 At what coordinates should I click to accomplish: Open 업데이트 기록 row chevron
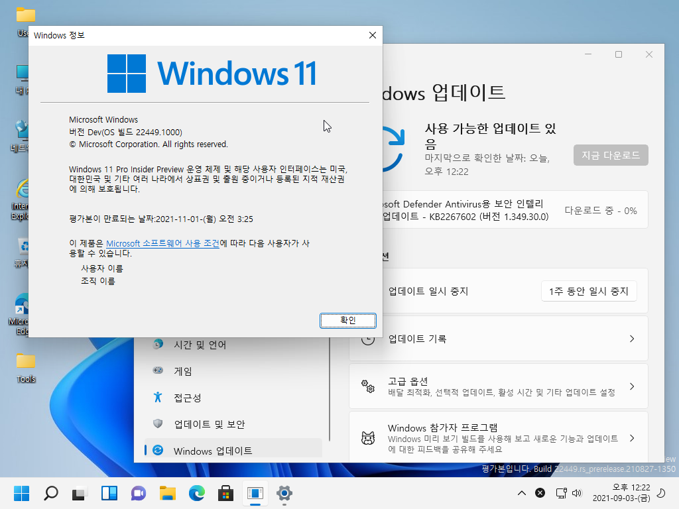coord(632,339)
